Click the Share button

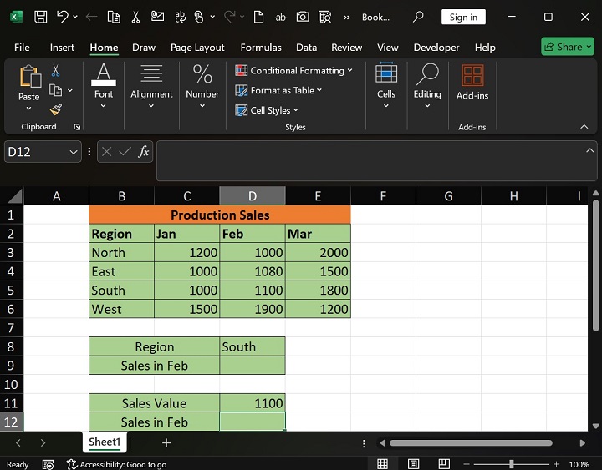[x=567, y=47]
